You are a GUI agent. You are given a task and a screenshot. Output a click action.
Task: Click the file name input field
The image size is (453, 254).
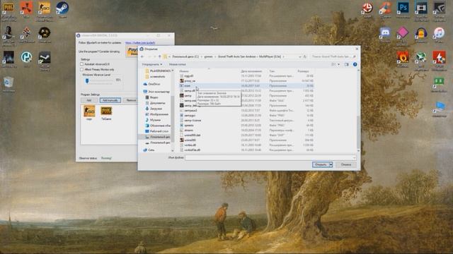pyautogui.click(x=270, y=157)
